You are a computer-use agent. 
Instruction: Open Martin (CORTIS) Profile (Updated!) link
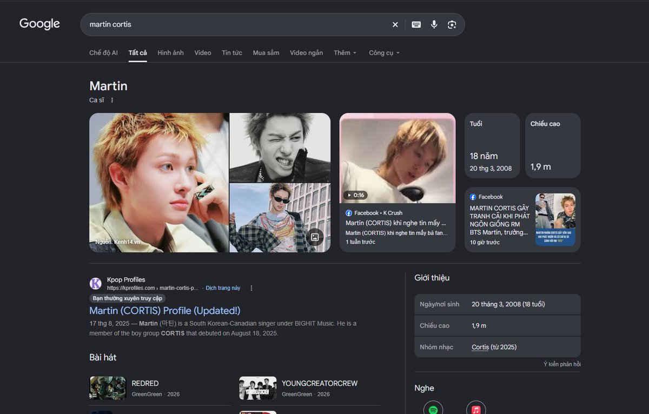point(165,311)
